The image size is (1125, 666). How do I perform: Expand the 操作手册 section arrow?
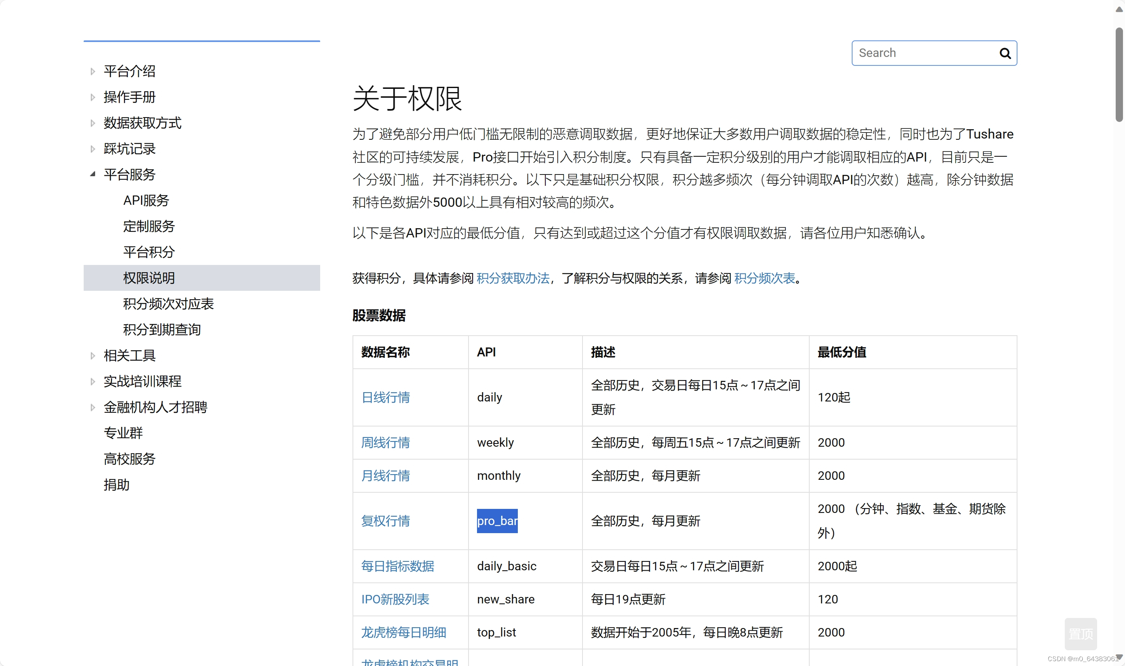click(x=93, y=97)
